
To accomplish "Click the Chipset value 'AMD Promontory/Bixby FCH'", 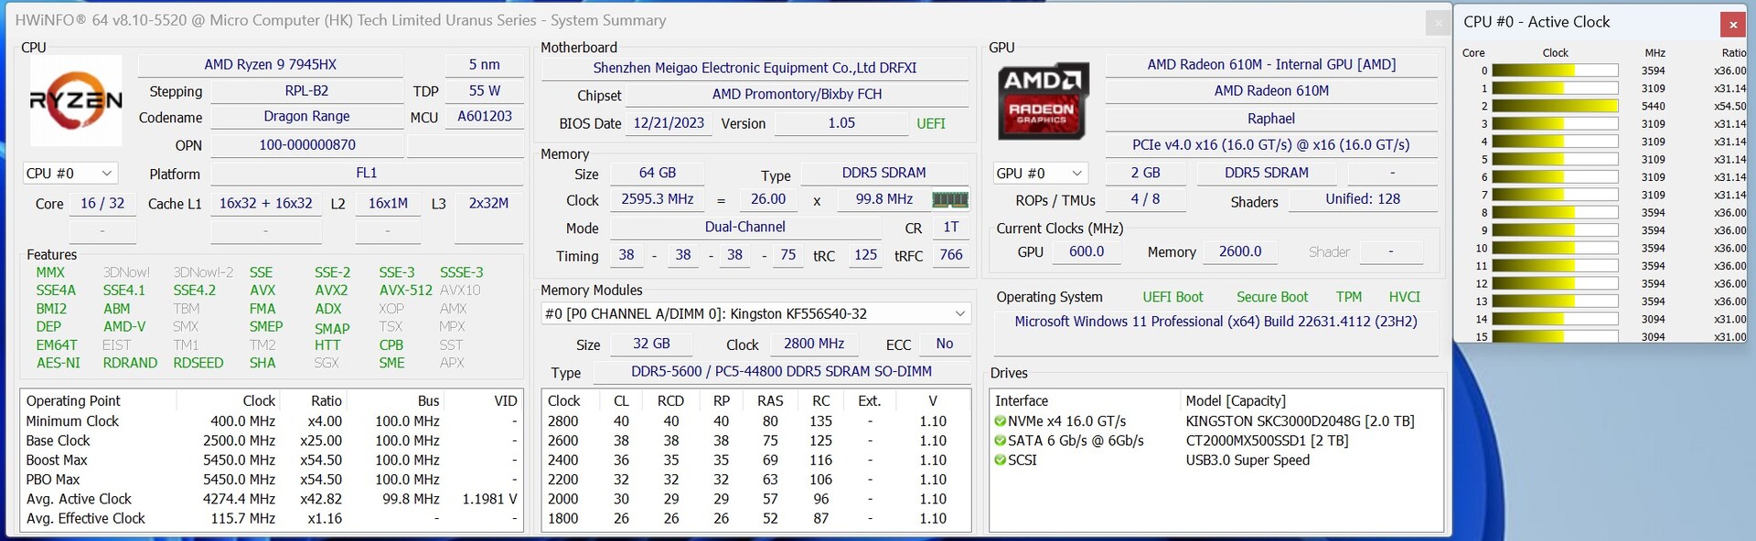I will pyautogui.click(x=798, y=95).
